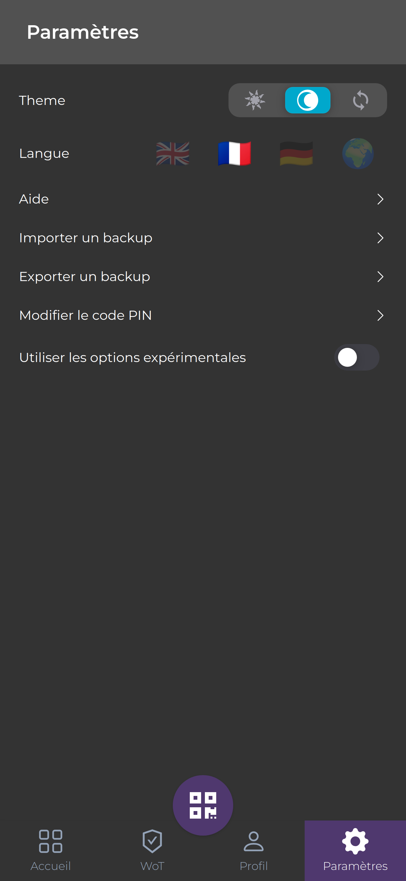
Task: Switch to the light theme sun icon
Action: click(255, 100)
